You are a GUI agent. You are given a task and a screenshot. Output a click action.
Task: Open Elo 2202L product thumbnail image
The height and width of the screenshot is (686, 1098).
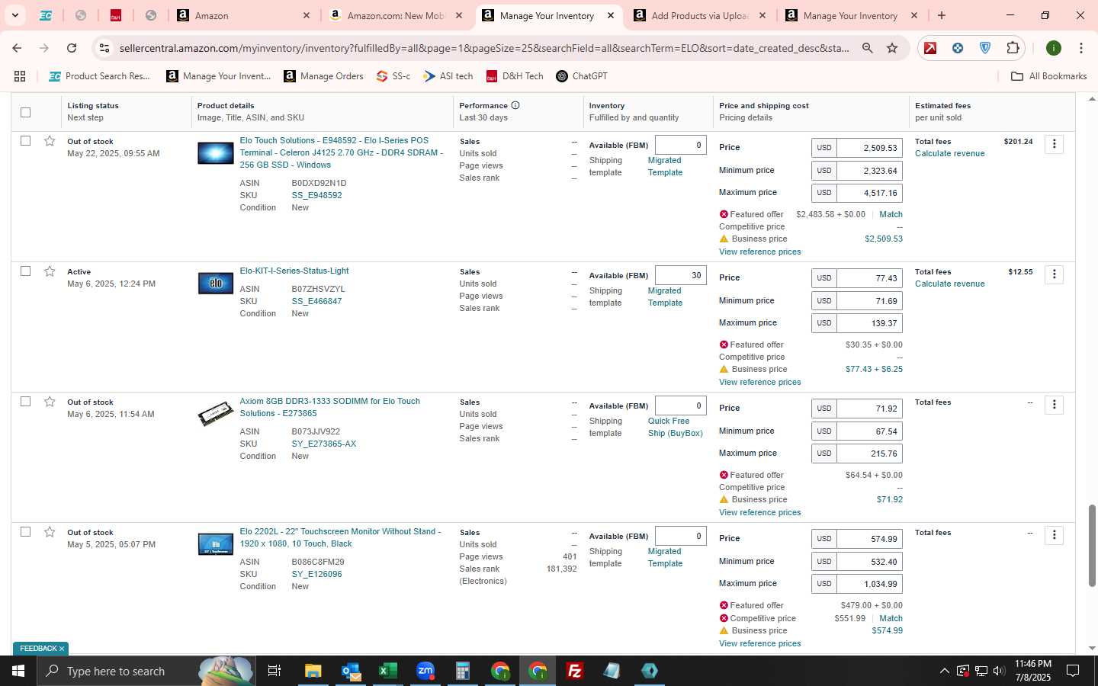pos(216,544)
